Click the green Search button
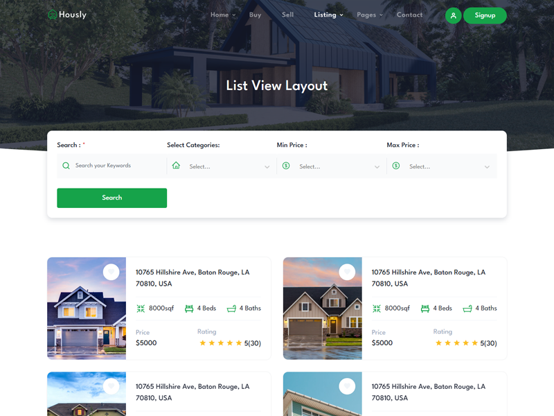 (112, 198)
